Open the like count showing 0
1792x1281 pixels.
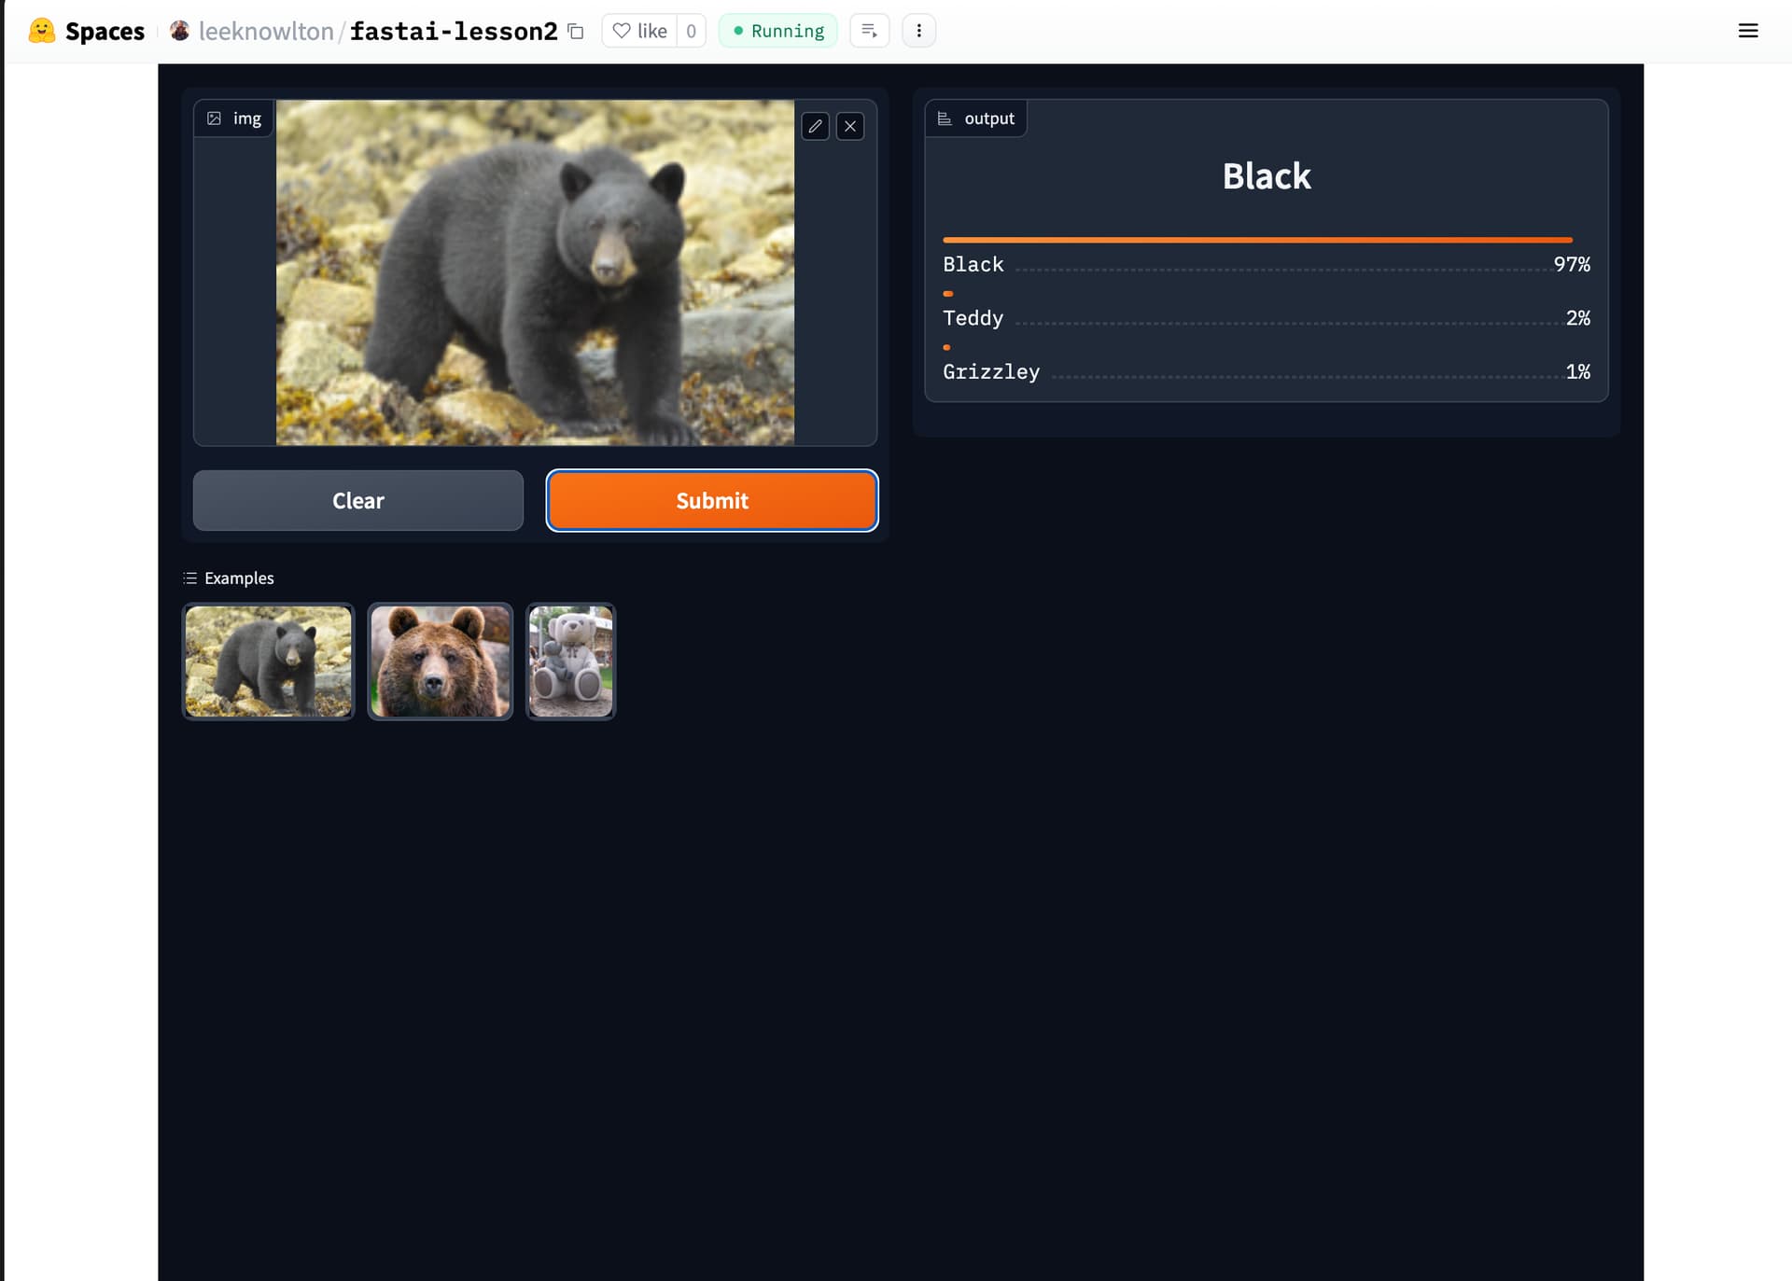click(691, 31)
